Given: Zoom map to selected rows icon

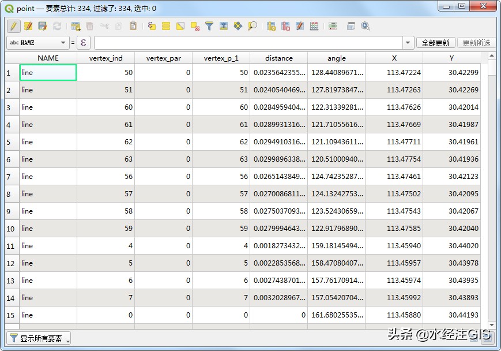Looking at the screenshot, I should pos(253,26).
